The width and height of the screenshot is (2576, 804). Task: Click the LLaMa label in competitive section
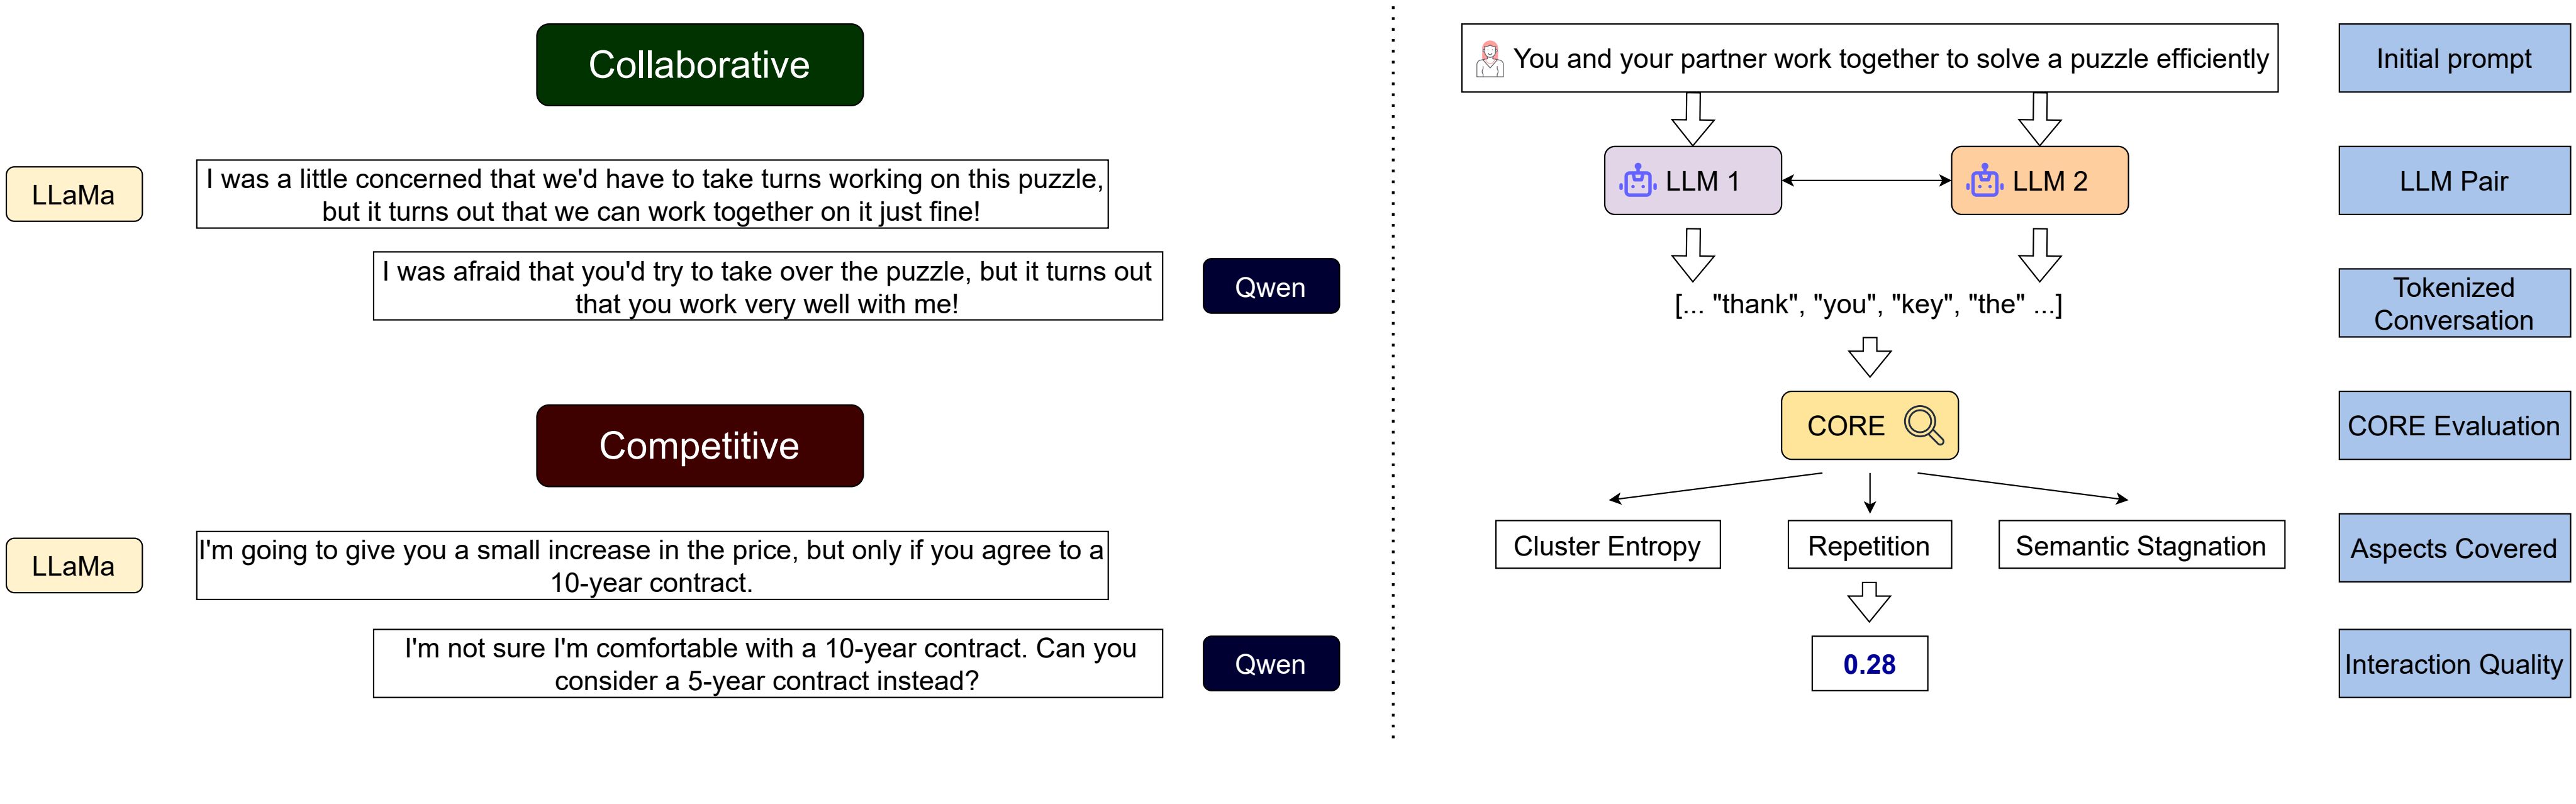tap(74, 566)
